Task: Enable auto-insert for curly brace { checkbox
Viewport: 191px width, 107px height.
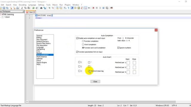Action: [x=79, y=71]
